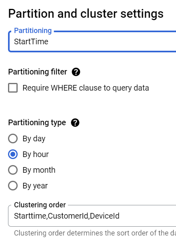The width and height of the screenshot is (176, 246).
Task: Select the By hour radio button
Action: pos(13,154)
